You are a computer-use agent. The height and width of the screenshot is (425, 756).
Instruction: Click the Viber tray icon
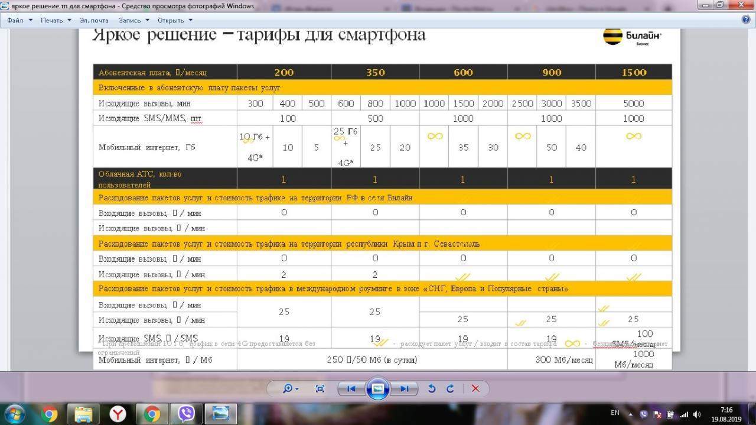point(644,414)
